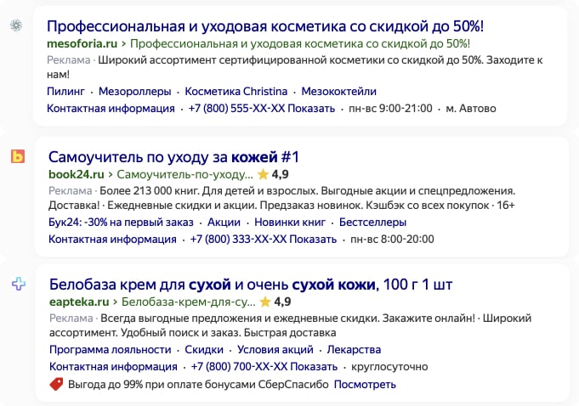This screenshot has height=406, width=579.
Task: Open the Мезококтейли sitelink
Action: 338,91
